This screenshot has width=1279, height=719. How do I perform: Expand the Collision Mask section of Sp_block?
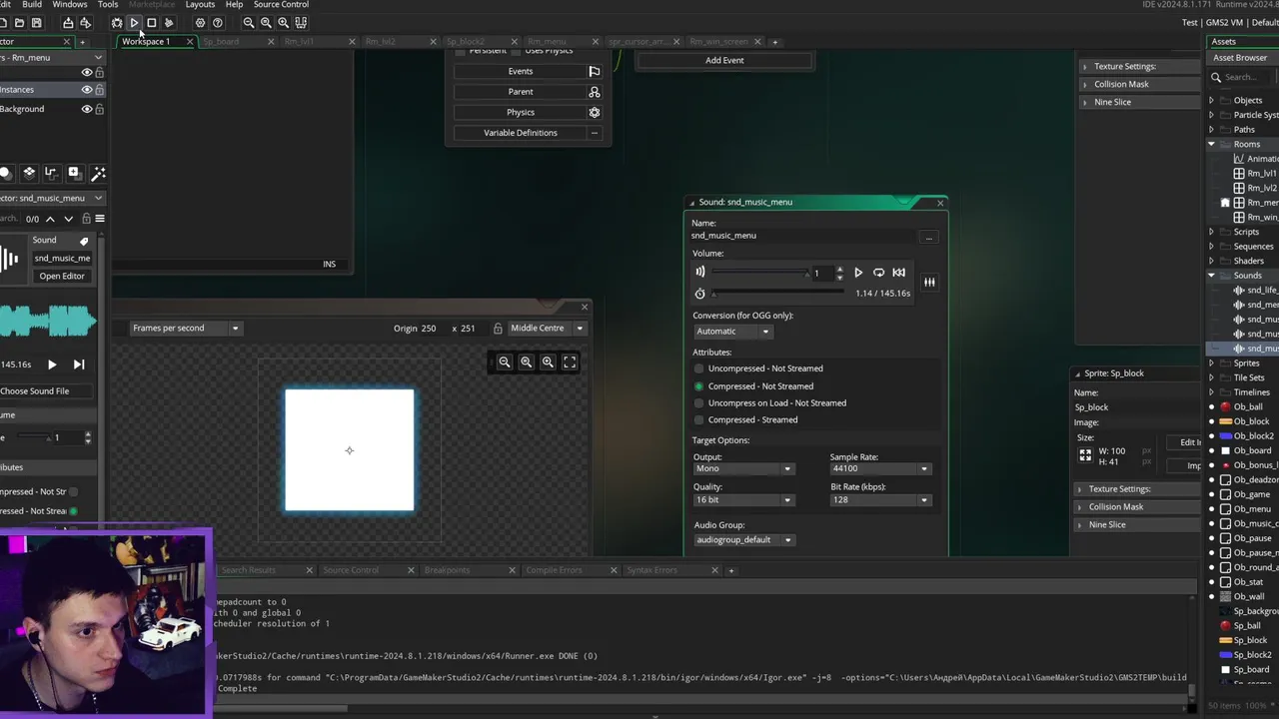pos(1079,507)
